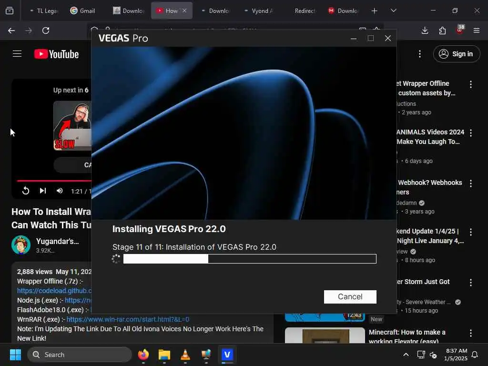
Task: Open the SLOW up-next video thumbnail
Action: (x=72, y=125)
